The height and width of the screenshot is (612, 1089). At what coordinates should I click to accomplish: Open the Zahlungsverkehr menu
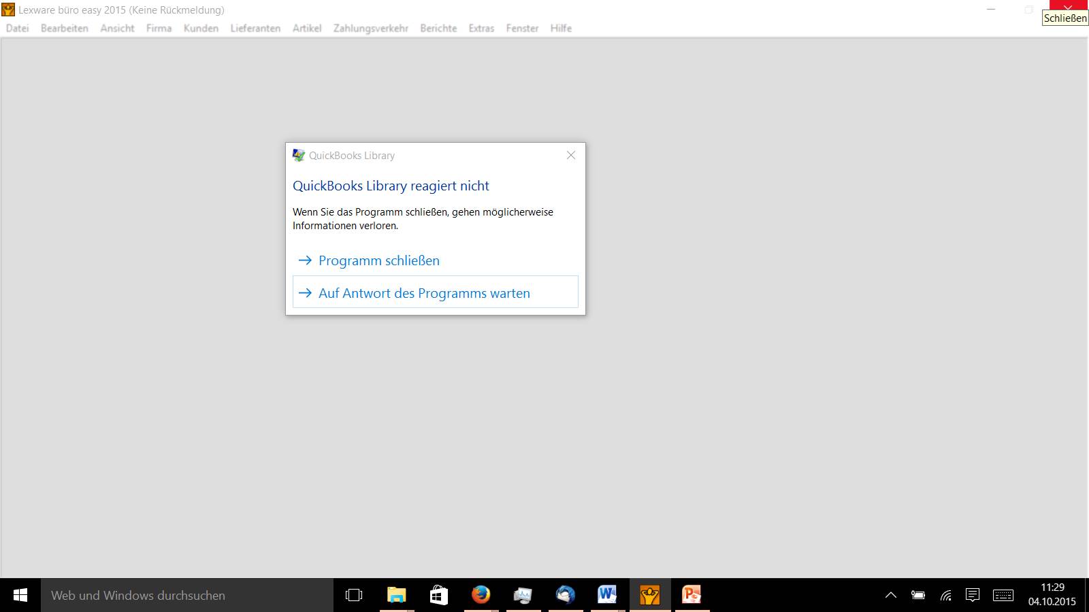[x=371, y=28]
